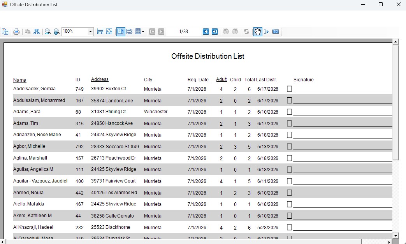Select Fit Page Width icon
The width and height of the screenshot is (406, 244).
100,32
